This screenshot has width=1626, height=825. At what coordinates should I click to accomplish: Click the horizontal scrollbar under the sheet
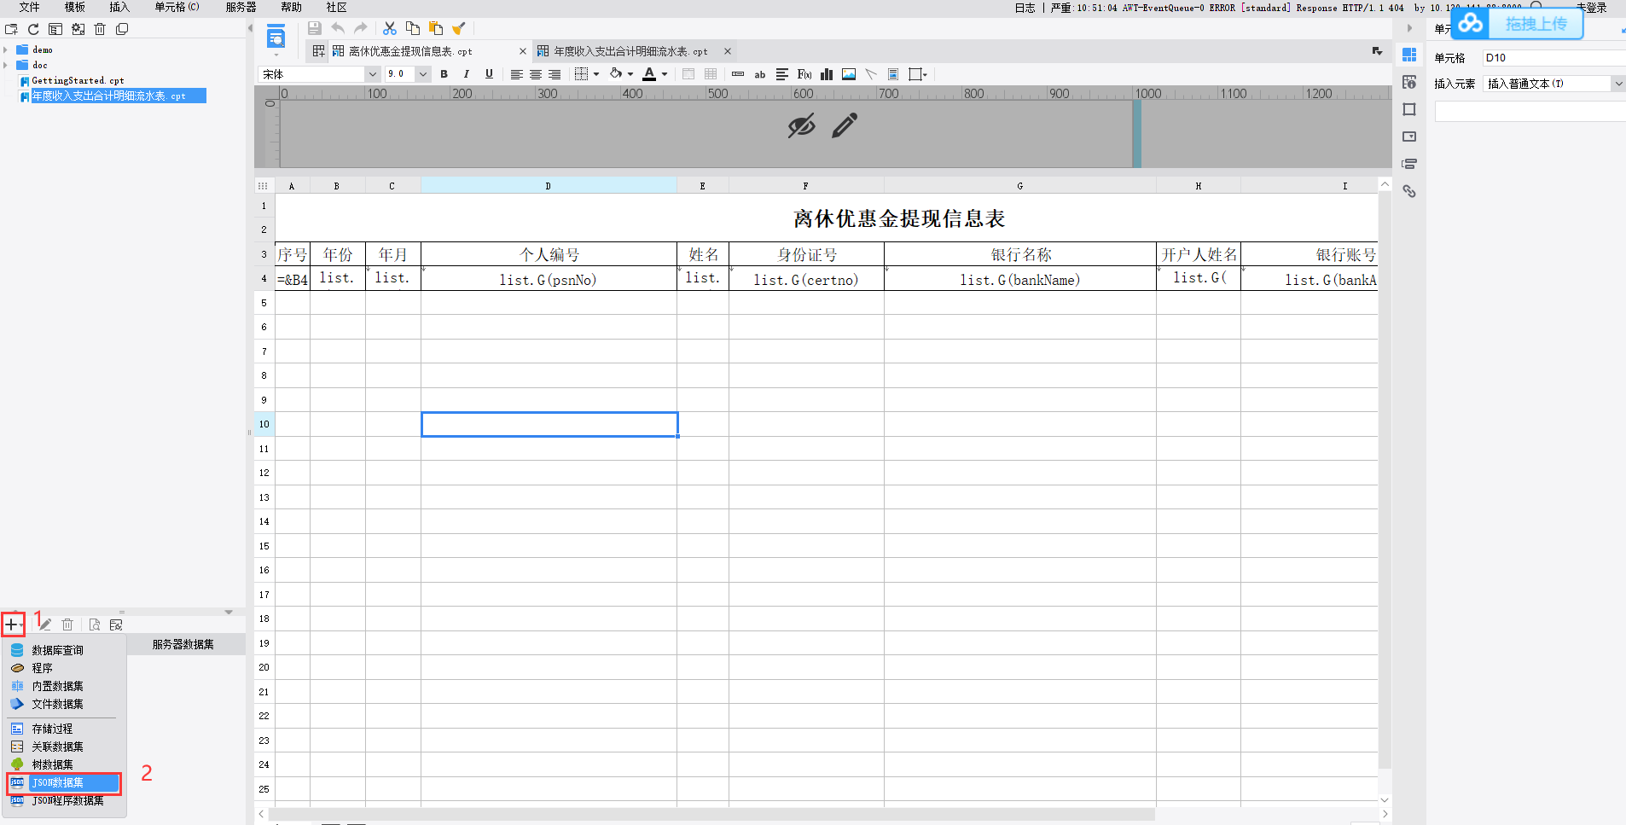[x=712, y=814]
